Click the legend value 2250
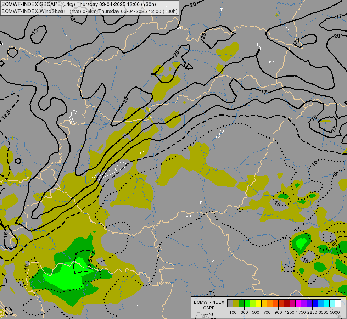 coord(312,312)
